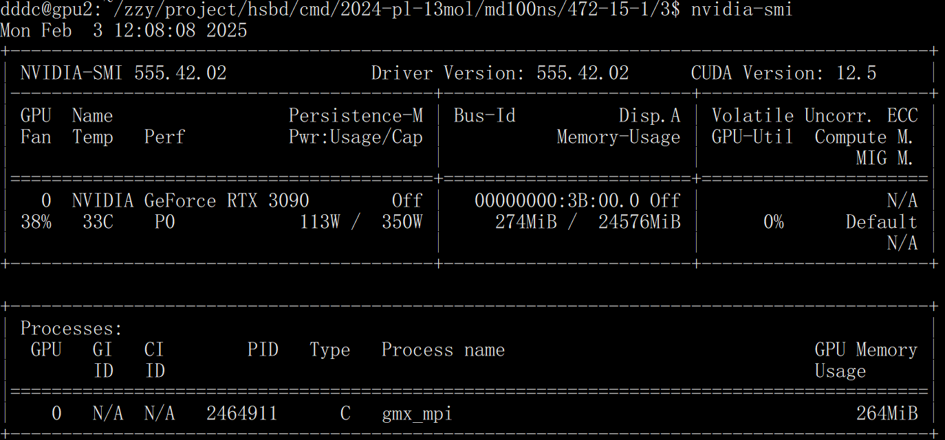Click the timestamp Mon Feb 3 12:08:08 2025
The image size is (945, 440).
tap(124, 31)
